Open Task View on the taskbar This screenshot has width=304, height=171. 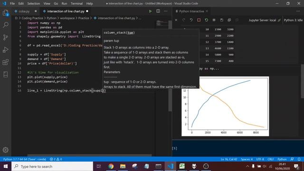(x=99, y=166)
